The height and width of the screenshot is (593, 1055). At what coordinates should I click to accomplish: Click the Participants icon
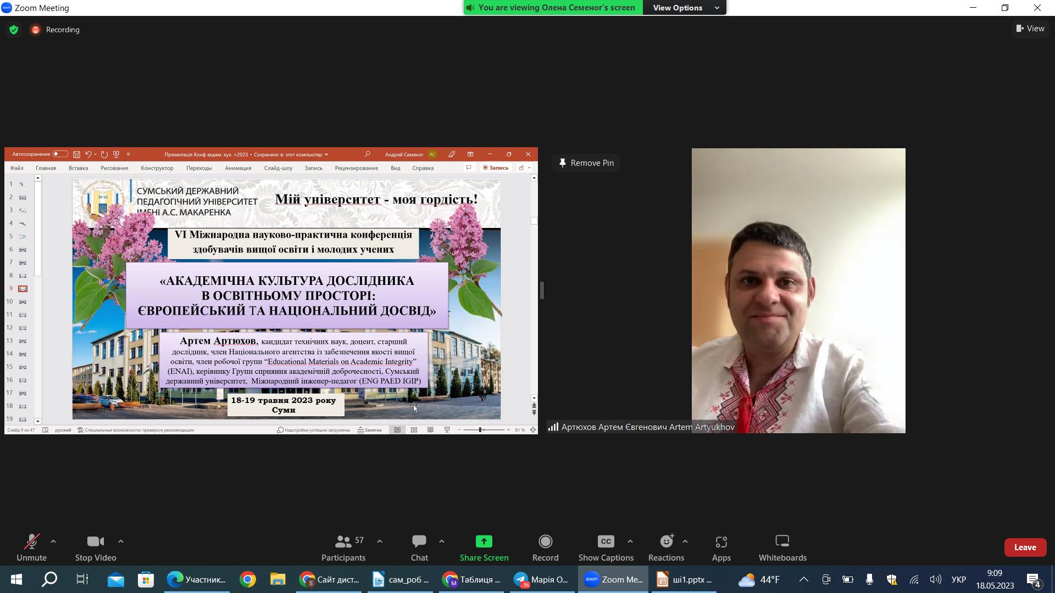coord(343,542)
